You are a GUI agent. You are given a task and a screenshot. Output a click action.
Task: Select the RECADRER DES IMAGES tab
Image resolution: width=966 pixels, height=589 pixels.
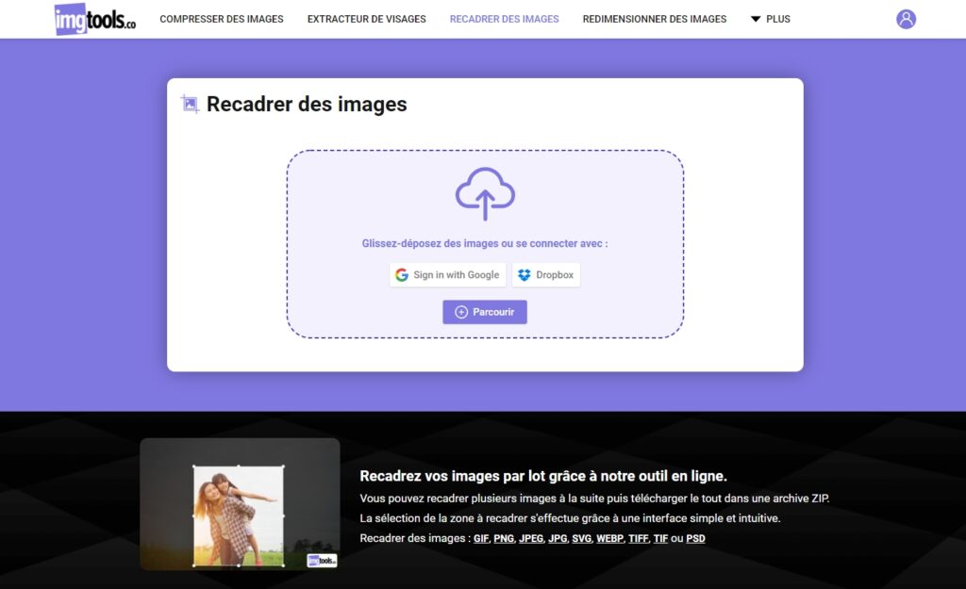coord(504,18)
